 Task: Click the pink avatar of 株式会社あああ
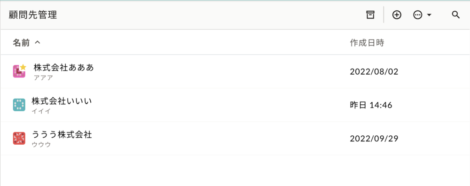(x=19, y=71)
